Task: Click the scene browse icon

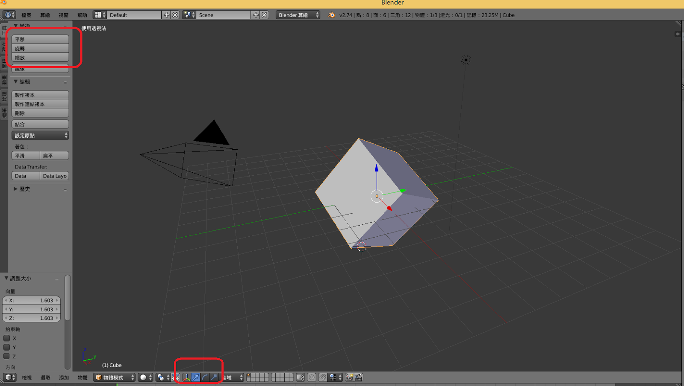Action: pos(189,15)
